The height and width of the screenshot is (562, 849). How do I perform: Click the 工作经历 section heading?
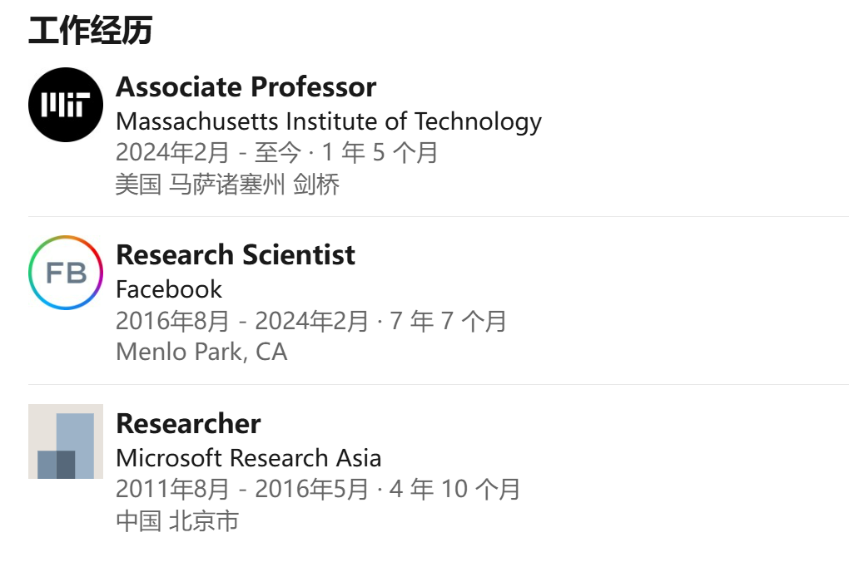(90, 32)
